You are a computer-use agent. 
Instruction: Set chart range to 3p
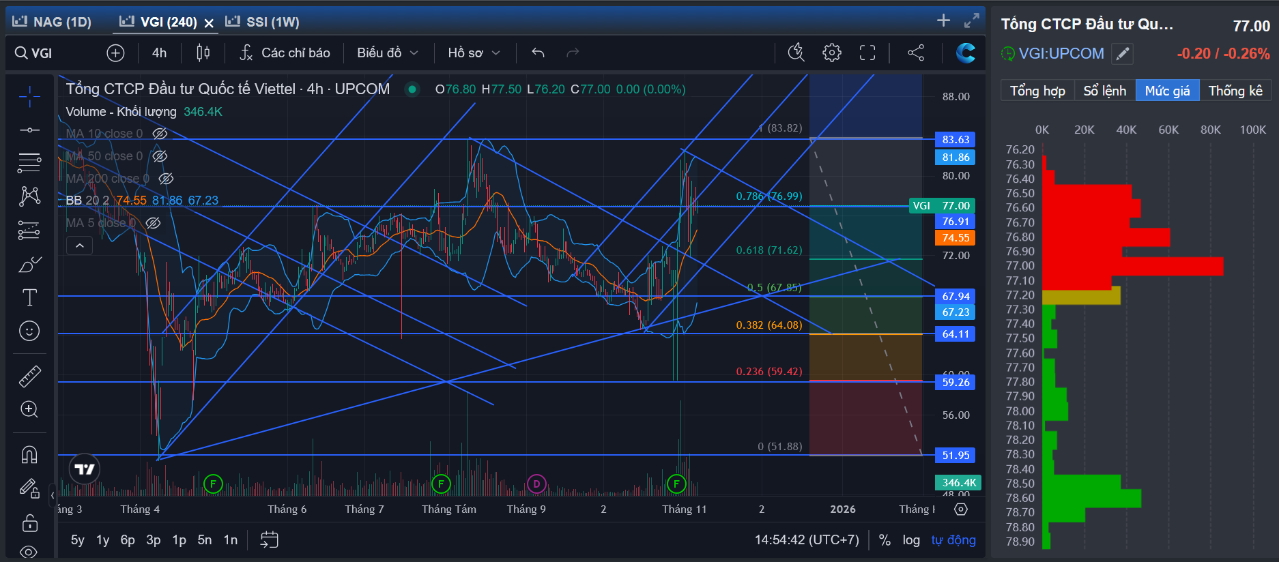point(154,539)
